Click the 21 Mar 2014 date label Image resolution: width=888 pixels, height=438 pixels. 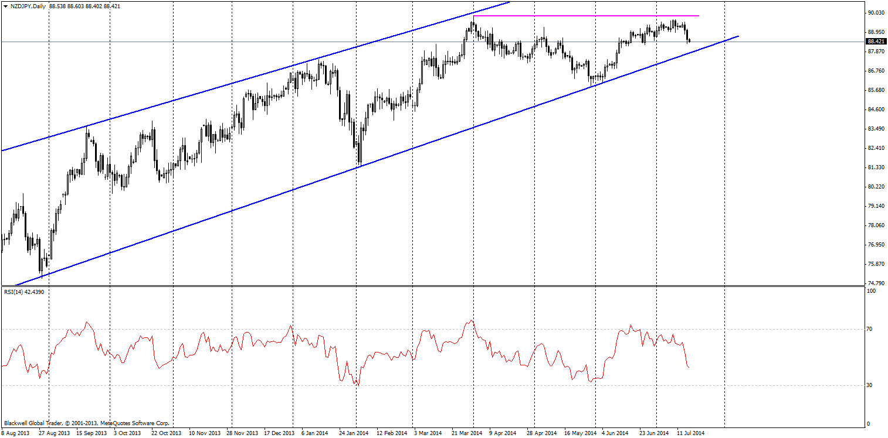pos(466,433)
